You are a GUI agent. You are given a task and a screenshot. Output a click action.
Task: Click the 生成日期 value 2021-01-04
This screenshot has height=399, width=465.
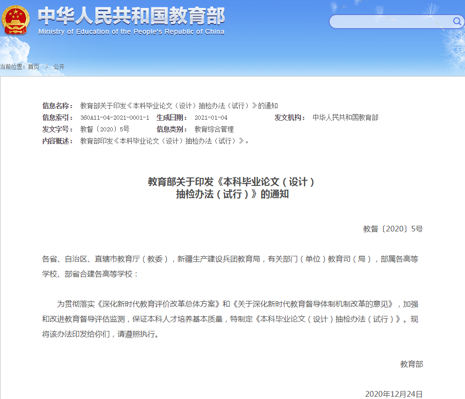coord(211,117)
